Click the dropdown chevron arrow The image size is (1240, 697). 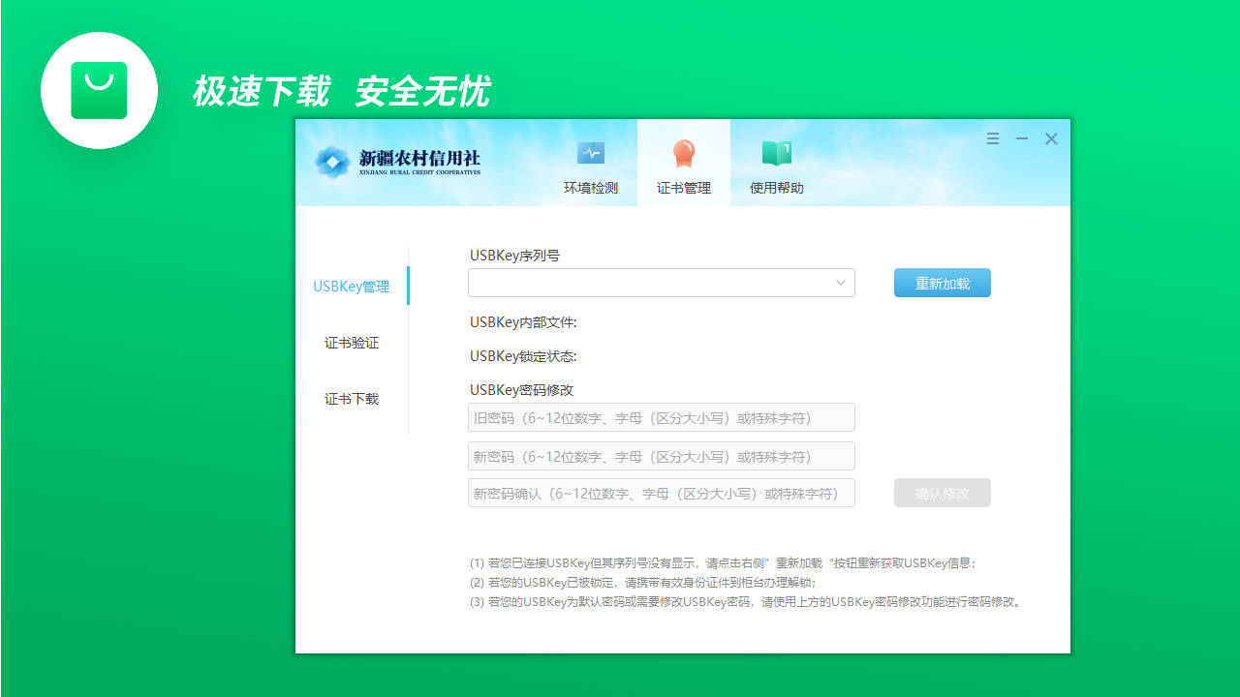point(840,283)
